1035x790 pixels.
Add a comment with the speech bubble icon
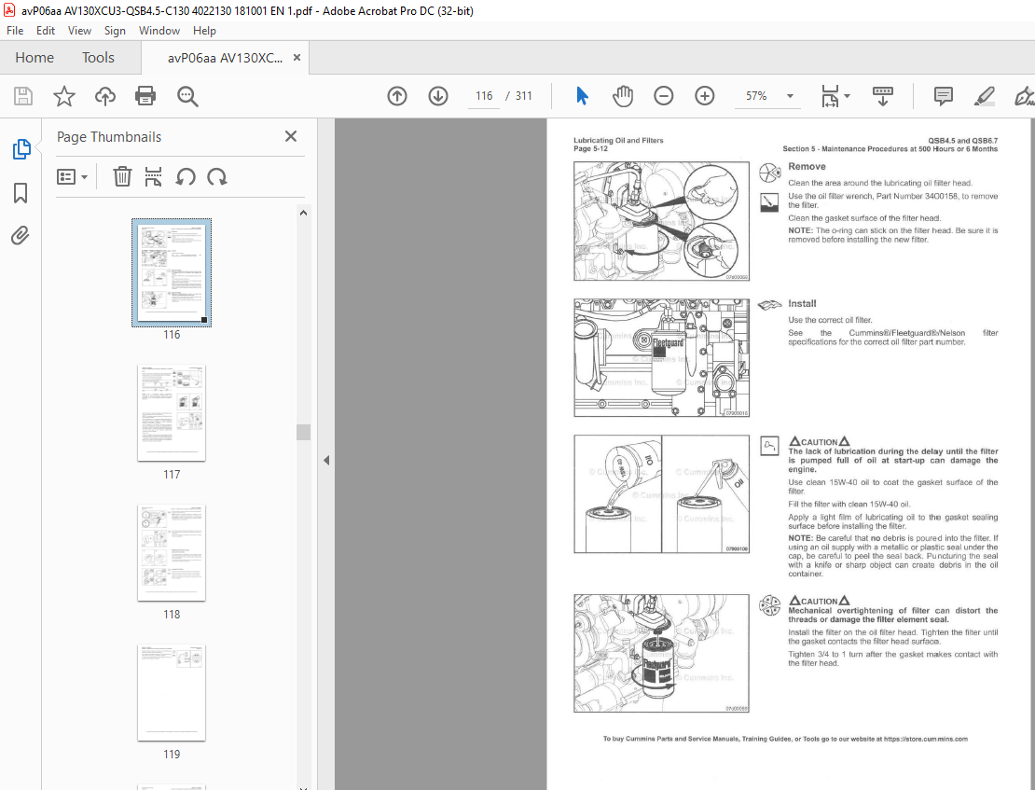[944, 96]
